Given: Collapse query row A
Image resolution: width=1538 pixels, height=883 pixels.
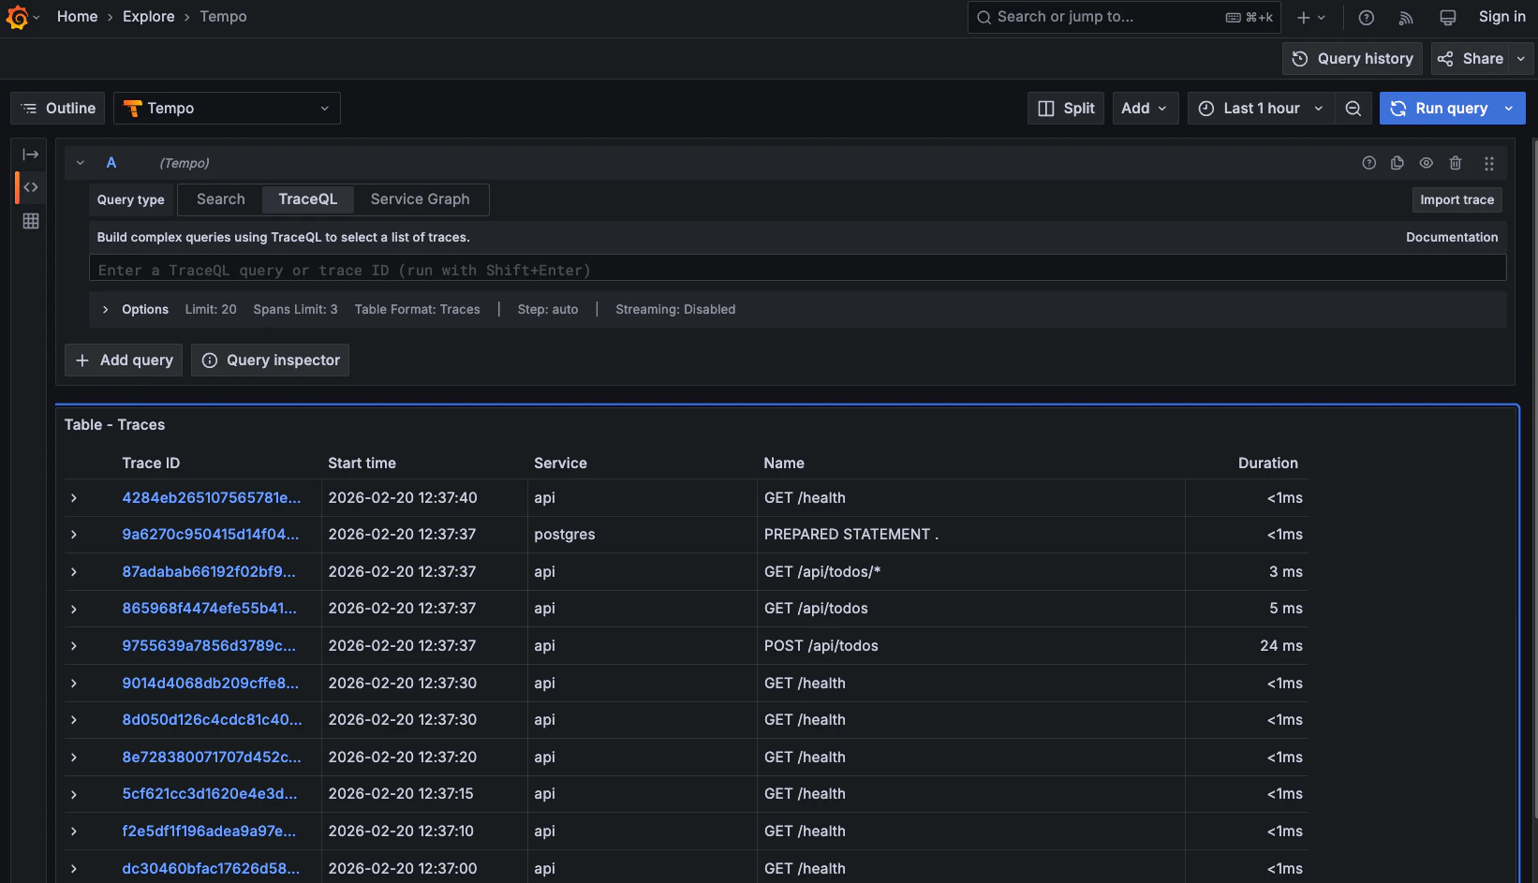Looking at the screenshot, I should pyautogui.click(x=81, y=163).
